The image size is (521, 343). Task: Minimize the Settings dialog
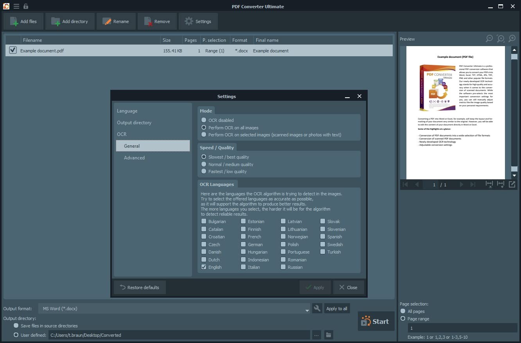pyautogui.click(x=347, y=96)
